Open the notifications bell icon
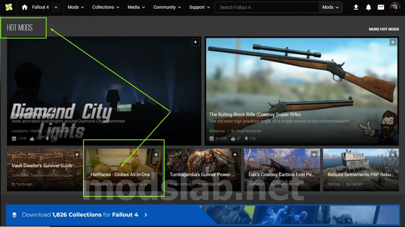 coord(369,7)
